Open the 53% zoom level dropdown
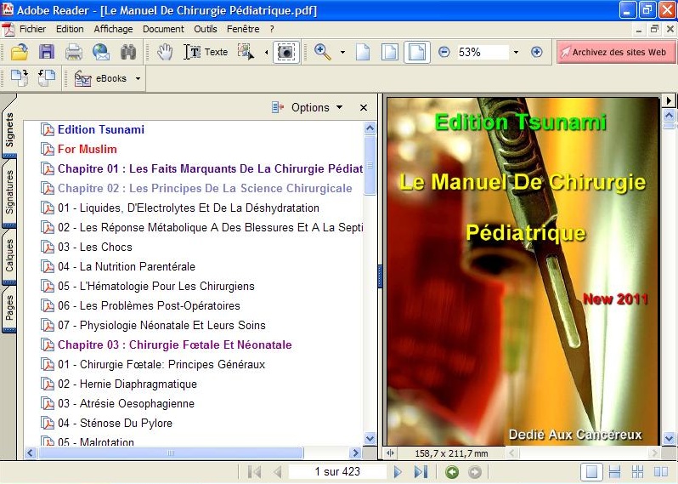678x484 pixels. coord(516,52)
